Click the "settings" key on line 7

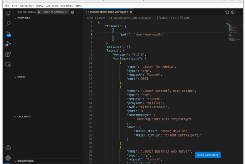pyautogui.click(x=114, y=46)
